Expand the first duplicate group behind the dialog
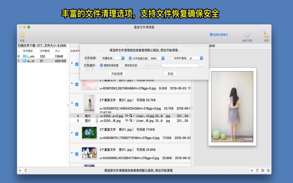The width and height of the screenshot is (293, 183). point(72,63)
